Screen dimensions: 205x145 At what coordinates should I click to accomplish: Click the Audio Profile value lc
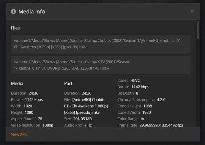90,125
